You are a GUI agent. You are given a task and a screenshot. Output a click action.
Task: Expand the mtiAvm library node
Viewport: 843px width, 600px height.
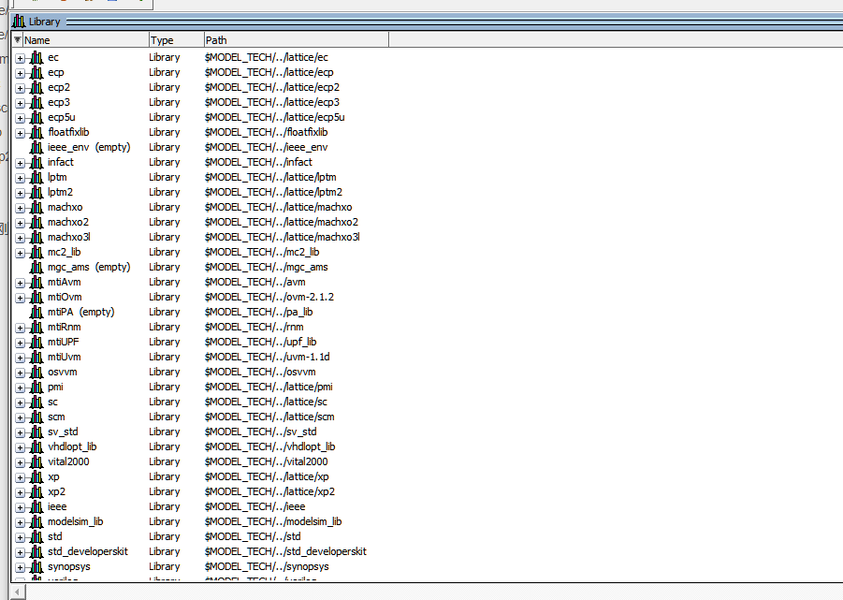20,283
